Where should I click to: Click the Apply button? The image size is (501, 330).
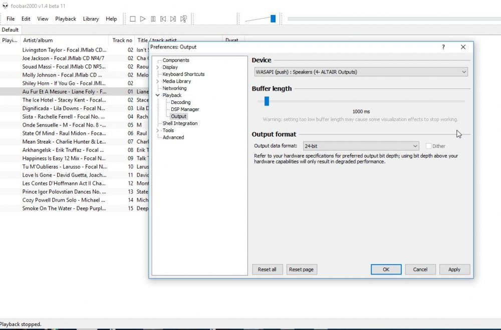click(x=454, y=269)
